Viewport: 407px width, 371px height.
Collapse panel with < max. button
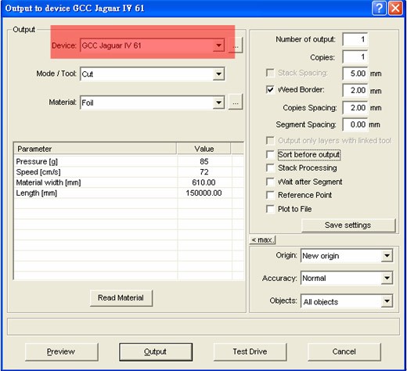coord(262,240)
